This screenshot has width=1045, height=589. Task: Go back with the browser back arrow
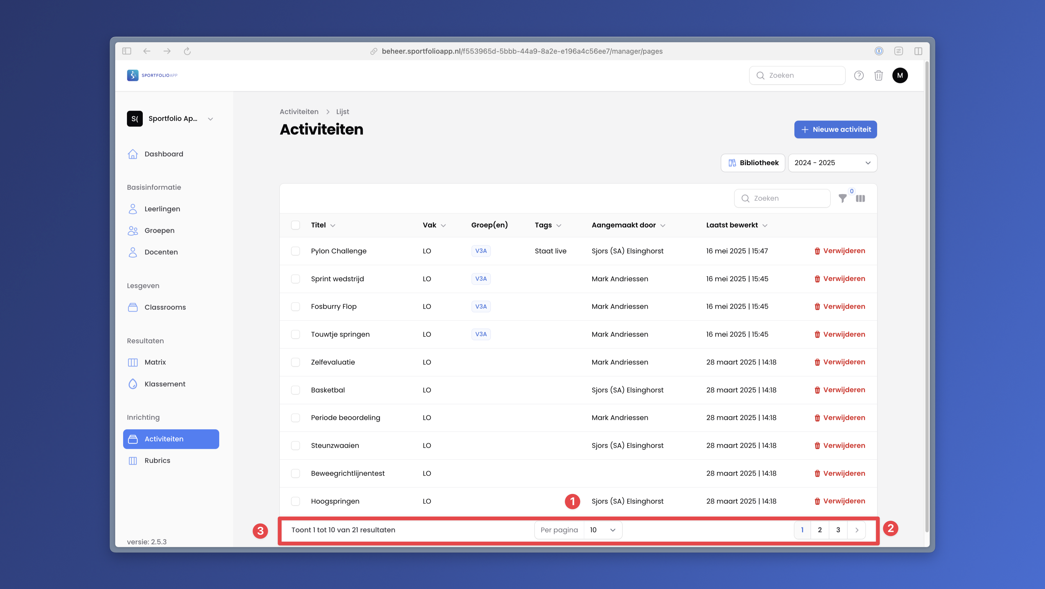pyautogui.click(x=147, y=51)
